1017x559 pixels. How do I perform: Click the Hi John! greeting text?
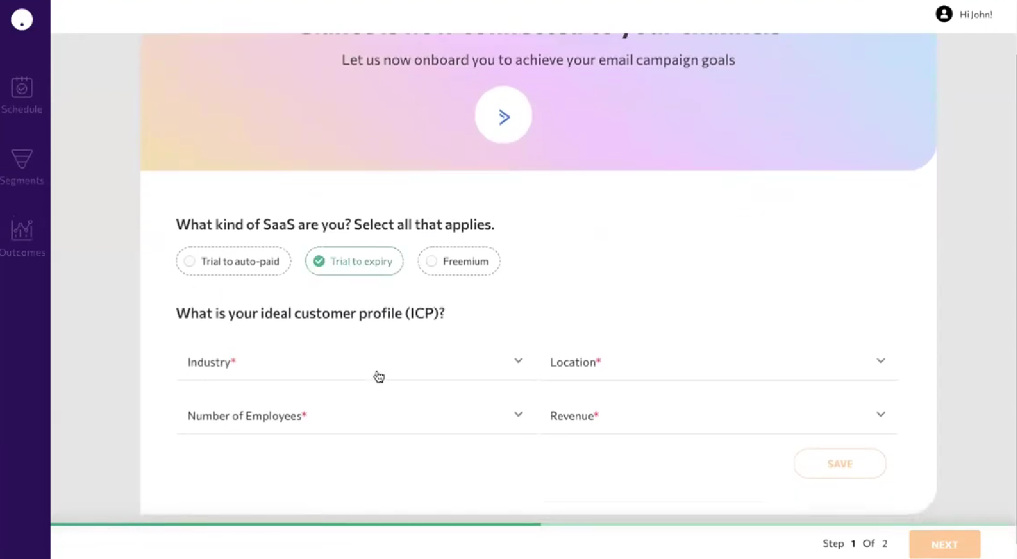click(x=976, y=14)
